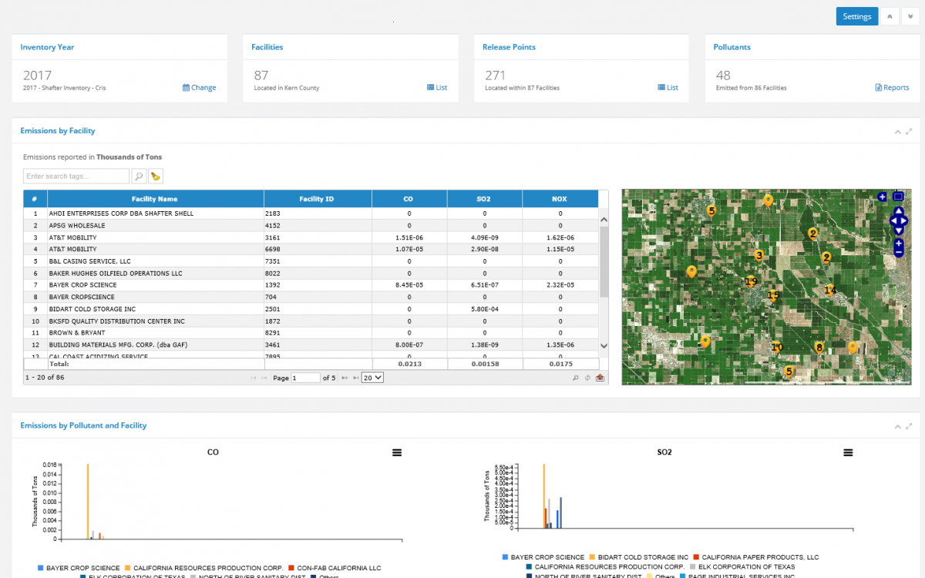Sort table by Facility Name column
This screenshot has width=925, height=578.
(155, 199)
